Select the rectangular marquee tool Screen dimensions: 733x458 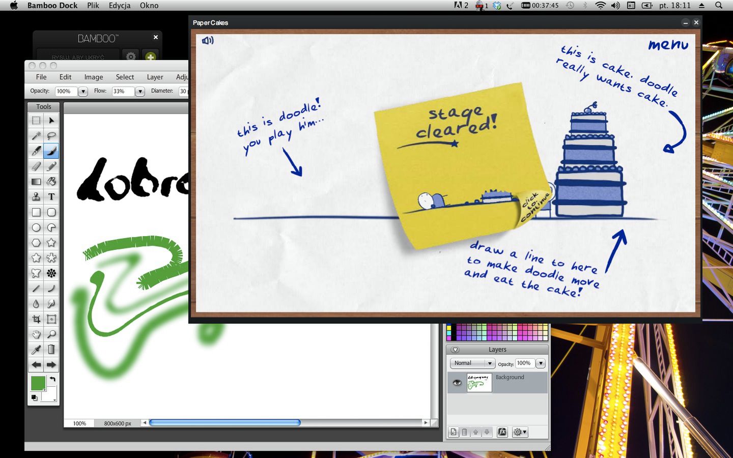tap(36, 121)
